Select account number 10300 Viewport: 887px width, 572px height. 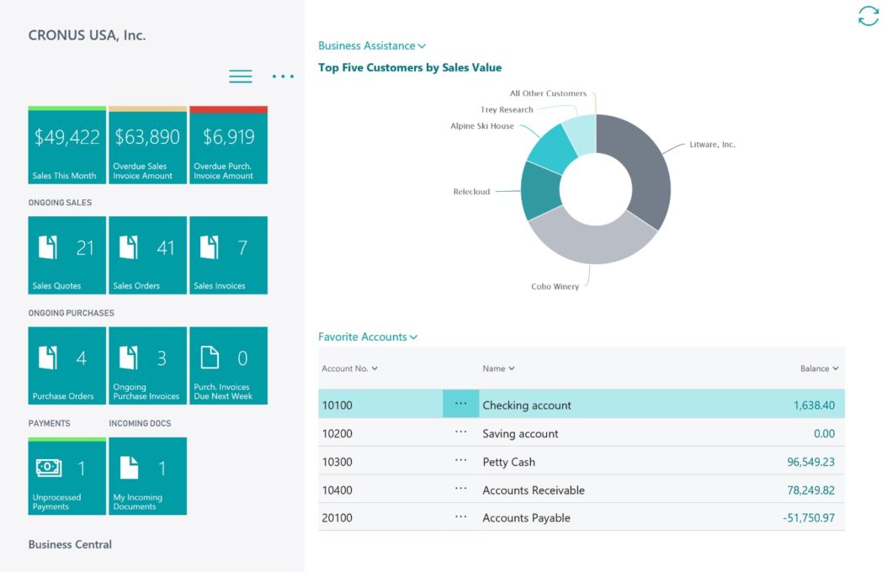(x=337, y=462)
